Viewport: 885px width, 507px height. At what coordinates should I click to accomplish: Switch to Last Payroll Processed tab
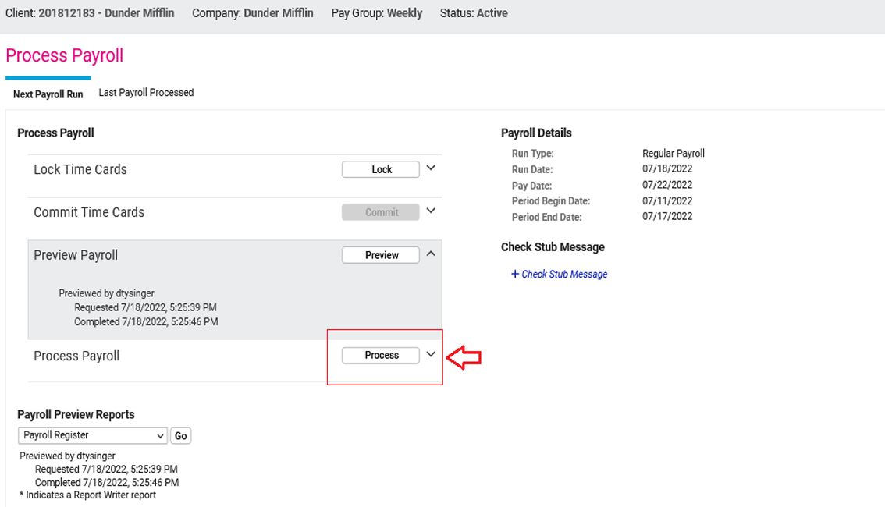tap(146, 93)
